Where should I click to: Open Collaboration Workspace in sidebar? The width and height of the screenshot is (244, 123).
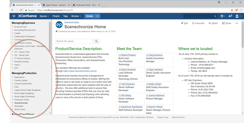click(25, 36)
